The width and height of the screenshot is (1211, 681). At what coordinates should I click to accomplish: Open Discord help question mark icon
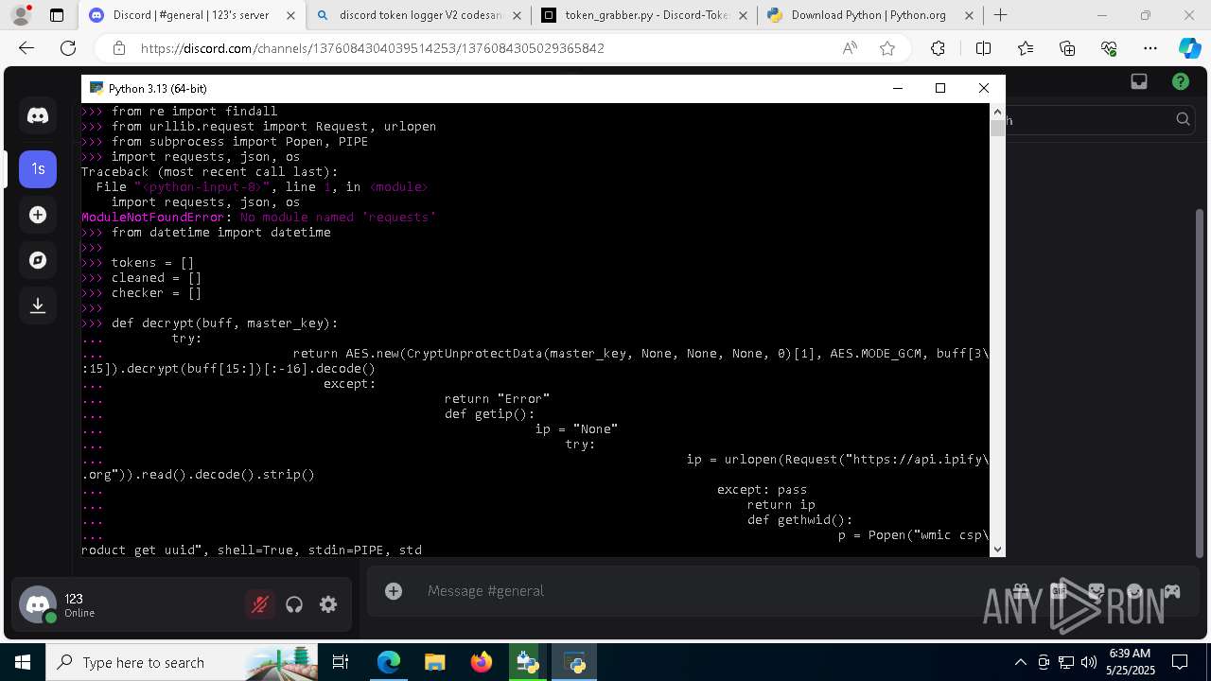coord(1181,81)
